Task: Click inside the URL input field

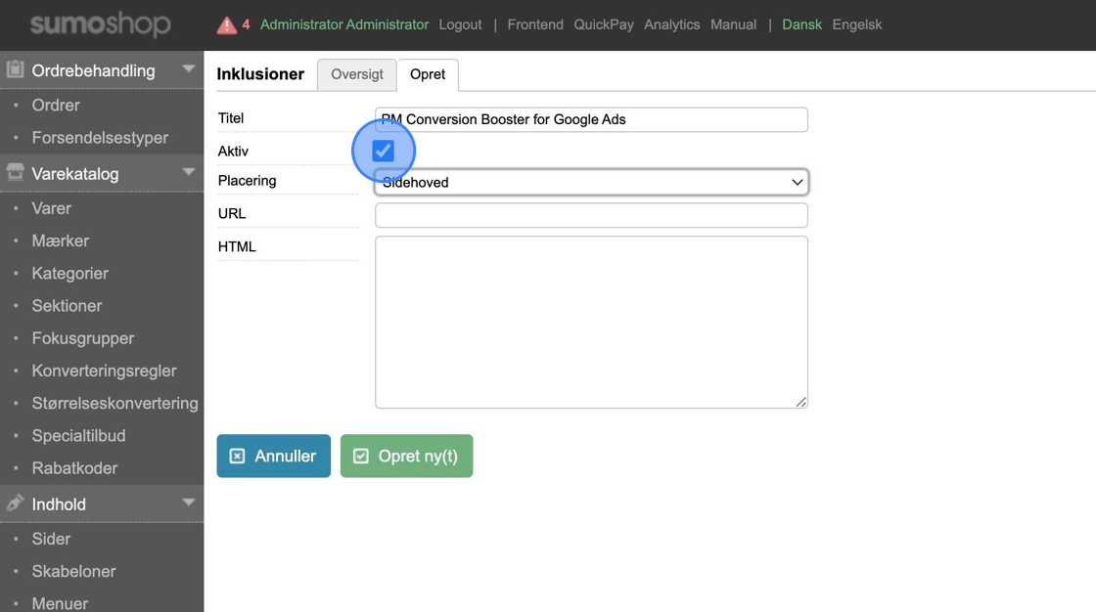Action: pos(591,215)
